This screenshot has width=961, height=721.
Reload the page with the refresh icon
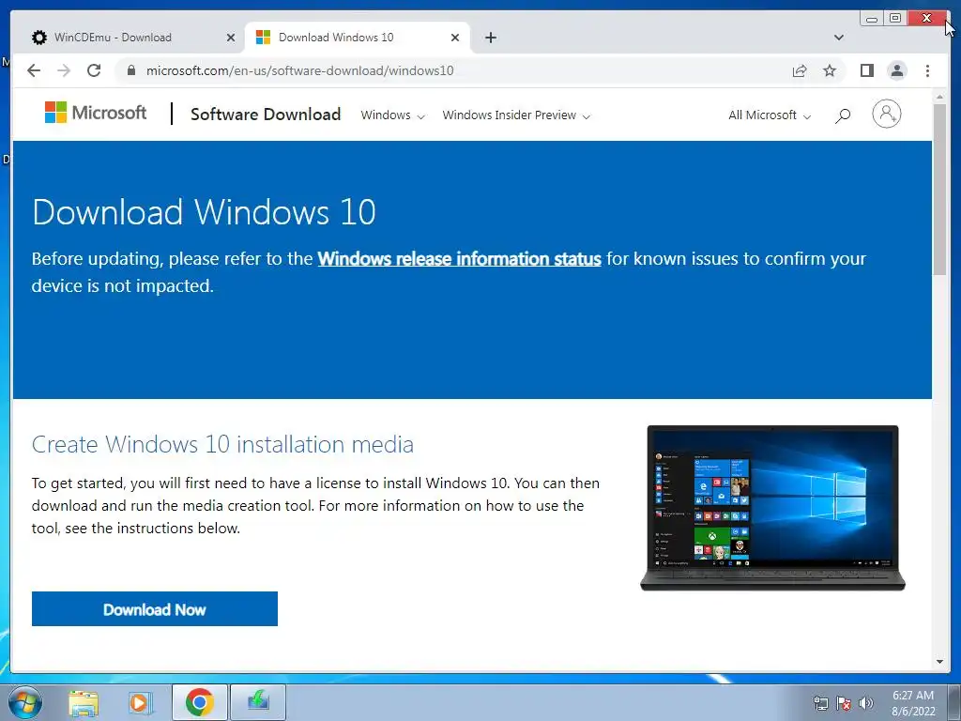point(94,70)
